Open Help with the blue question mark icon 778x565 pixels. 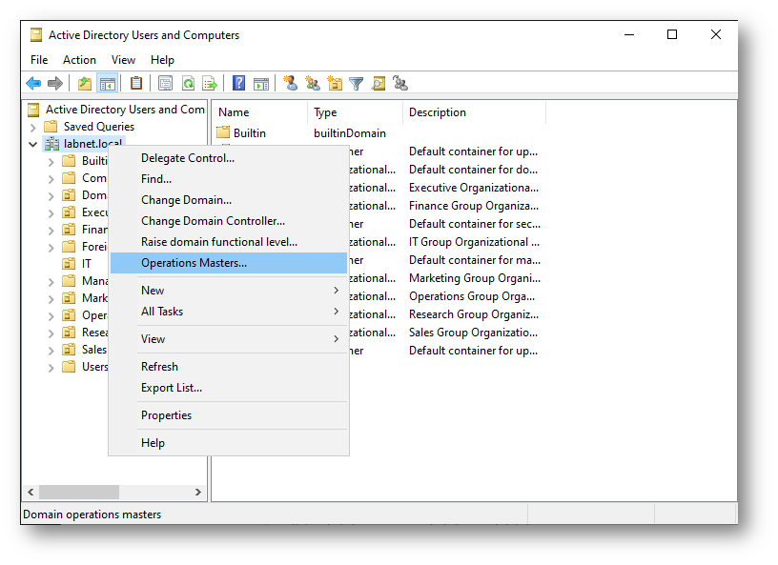pos(238,83)
